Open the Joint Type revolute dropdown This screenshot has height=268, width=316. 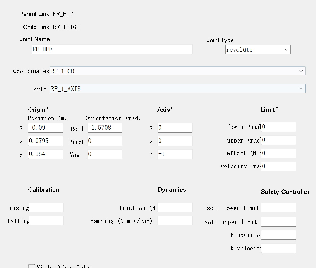point(258,49)
